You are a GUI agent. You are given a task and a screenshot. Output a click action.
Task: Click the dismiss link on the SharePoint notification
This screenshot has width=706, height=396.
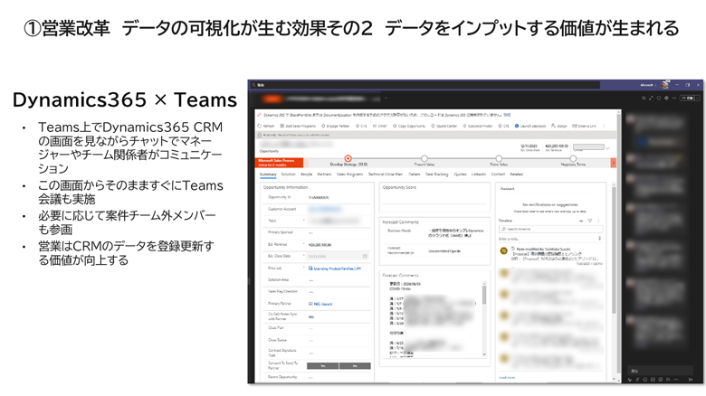507,115
